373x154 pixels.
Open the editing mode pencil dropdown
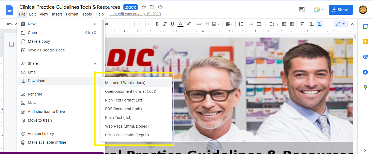point(340,24)
